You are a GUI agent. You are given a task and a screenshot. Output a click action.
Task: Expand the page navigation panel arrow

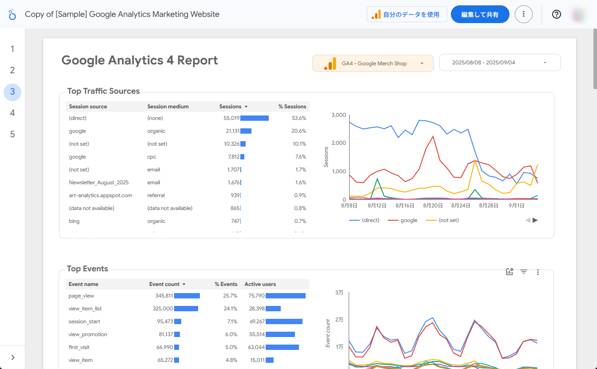click(12, 357)
